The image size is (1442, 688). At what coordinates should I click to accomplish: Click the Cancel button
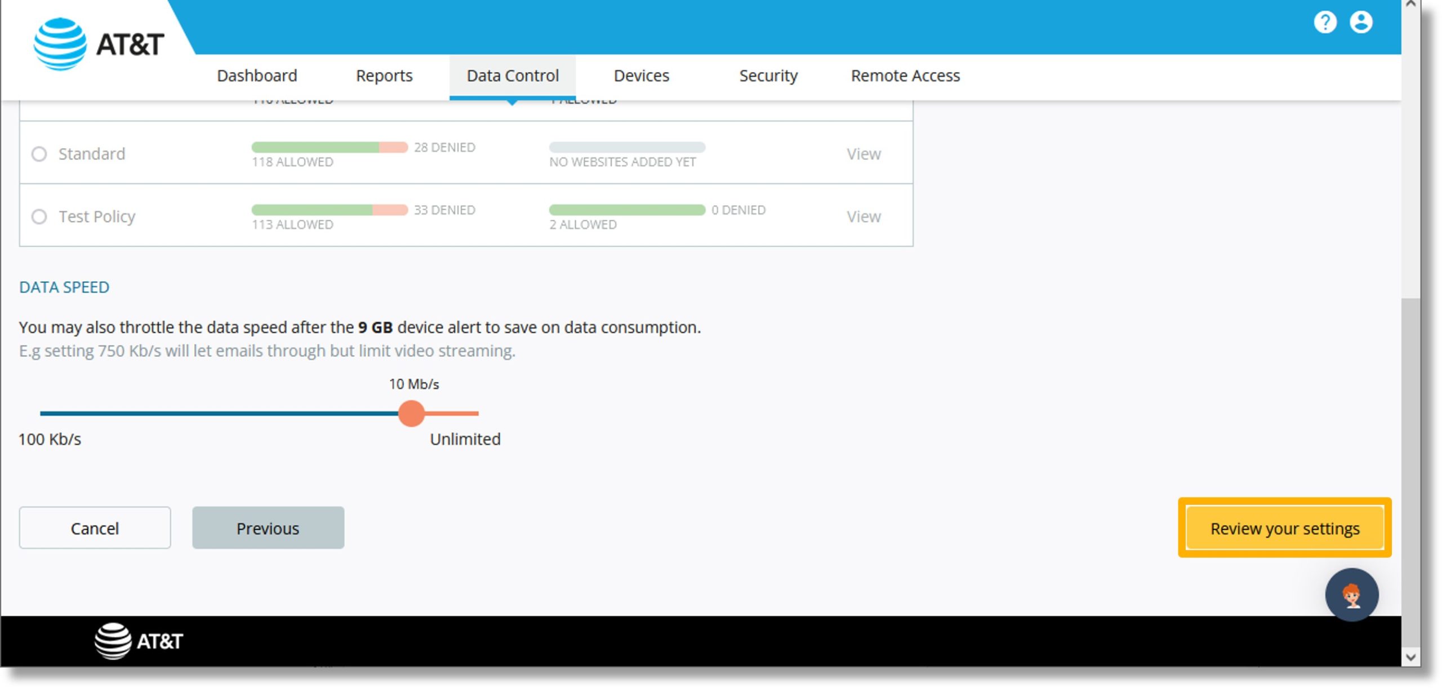[95, 528]
